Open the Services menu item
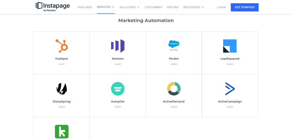Screen dimensions: 292x139 tap(103, 7)
